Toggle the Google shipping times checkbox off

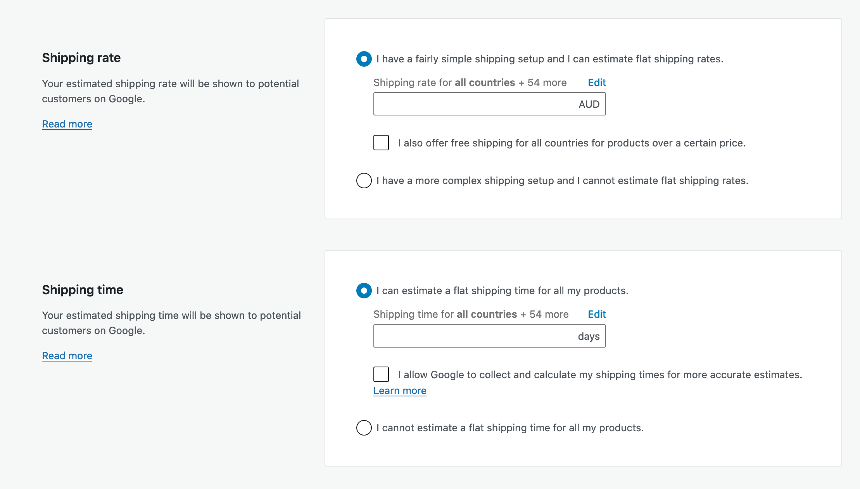381,374
